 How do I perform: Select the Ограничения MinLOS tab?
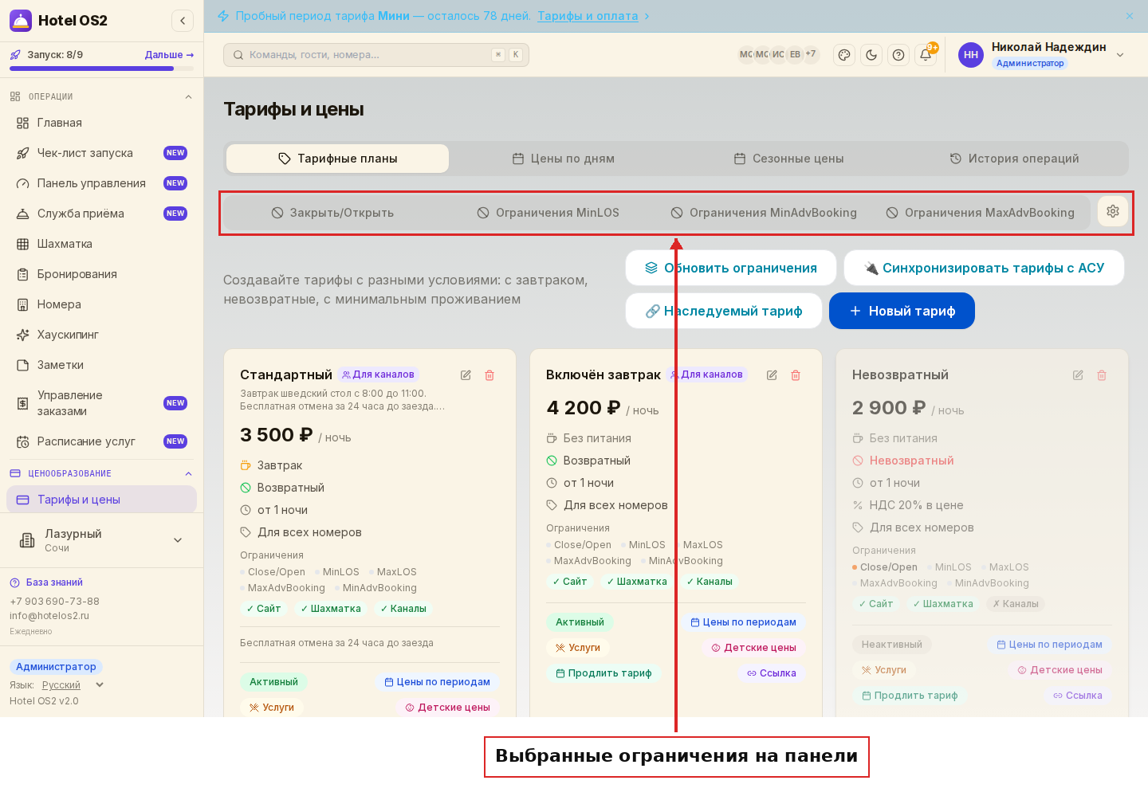pyautogui.click(x=548, y=213)
